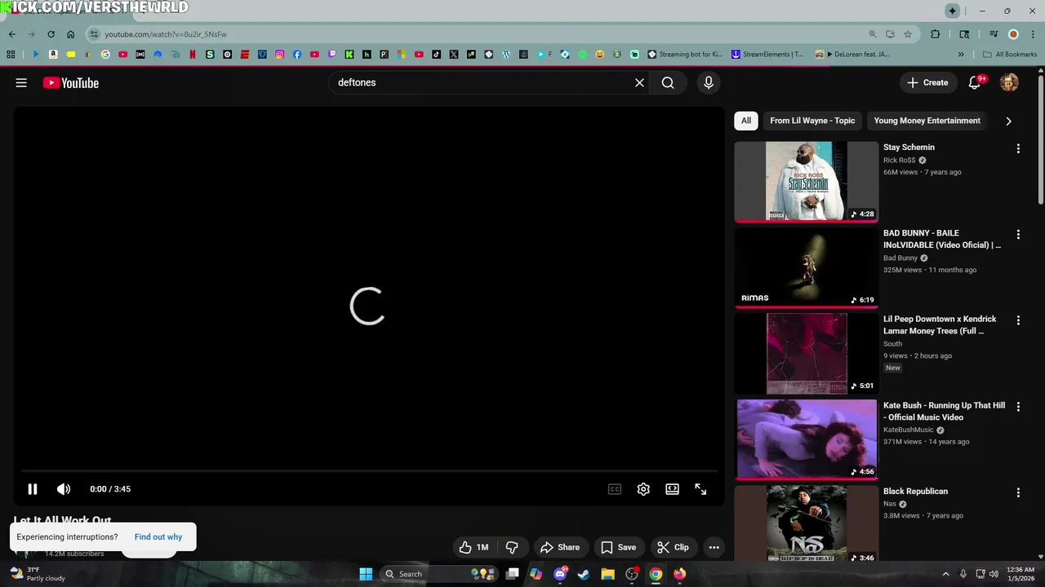The height and width of the screenshot is (587, 1045).
Task: Open 'DeLorean feat. JA...' bookmark
Action: pos(853,55)
